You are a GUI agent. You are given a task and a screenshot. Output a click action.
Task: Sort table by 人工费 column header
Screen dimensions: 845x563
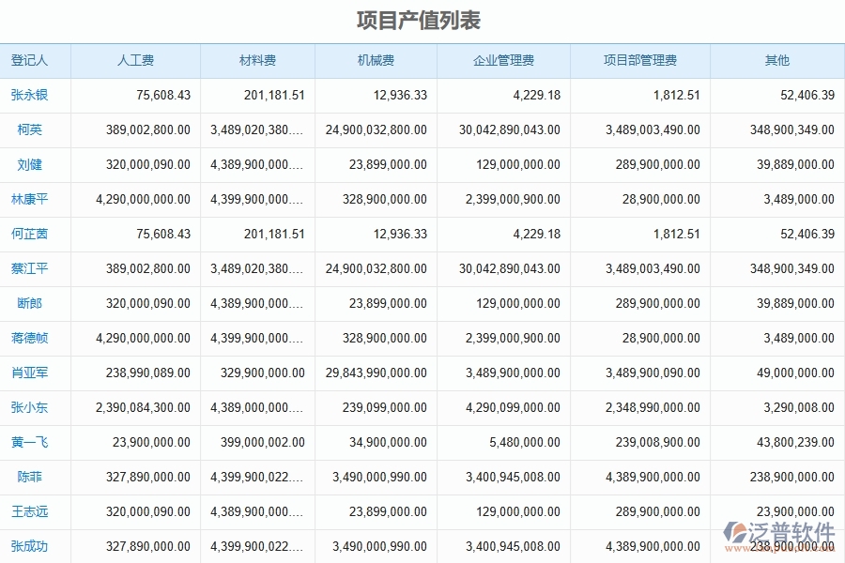135,59
